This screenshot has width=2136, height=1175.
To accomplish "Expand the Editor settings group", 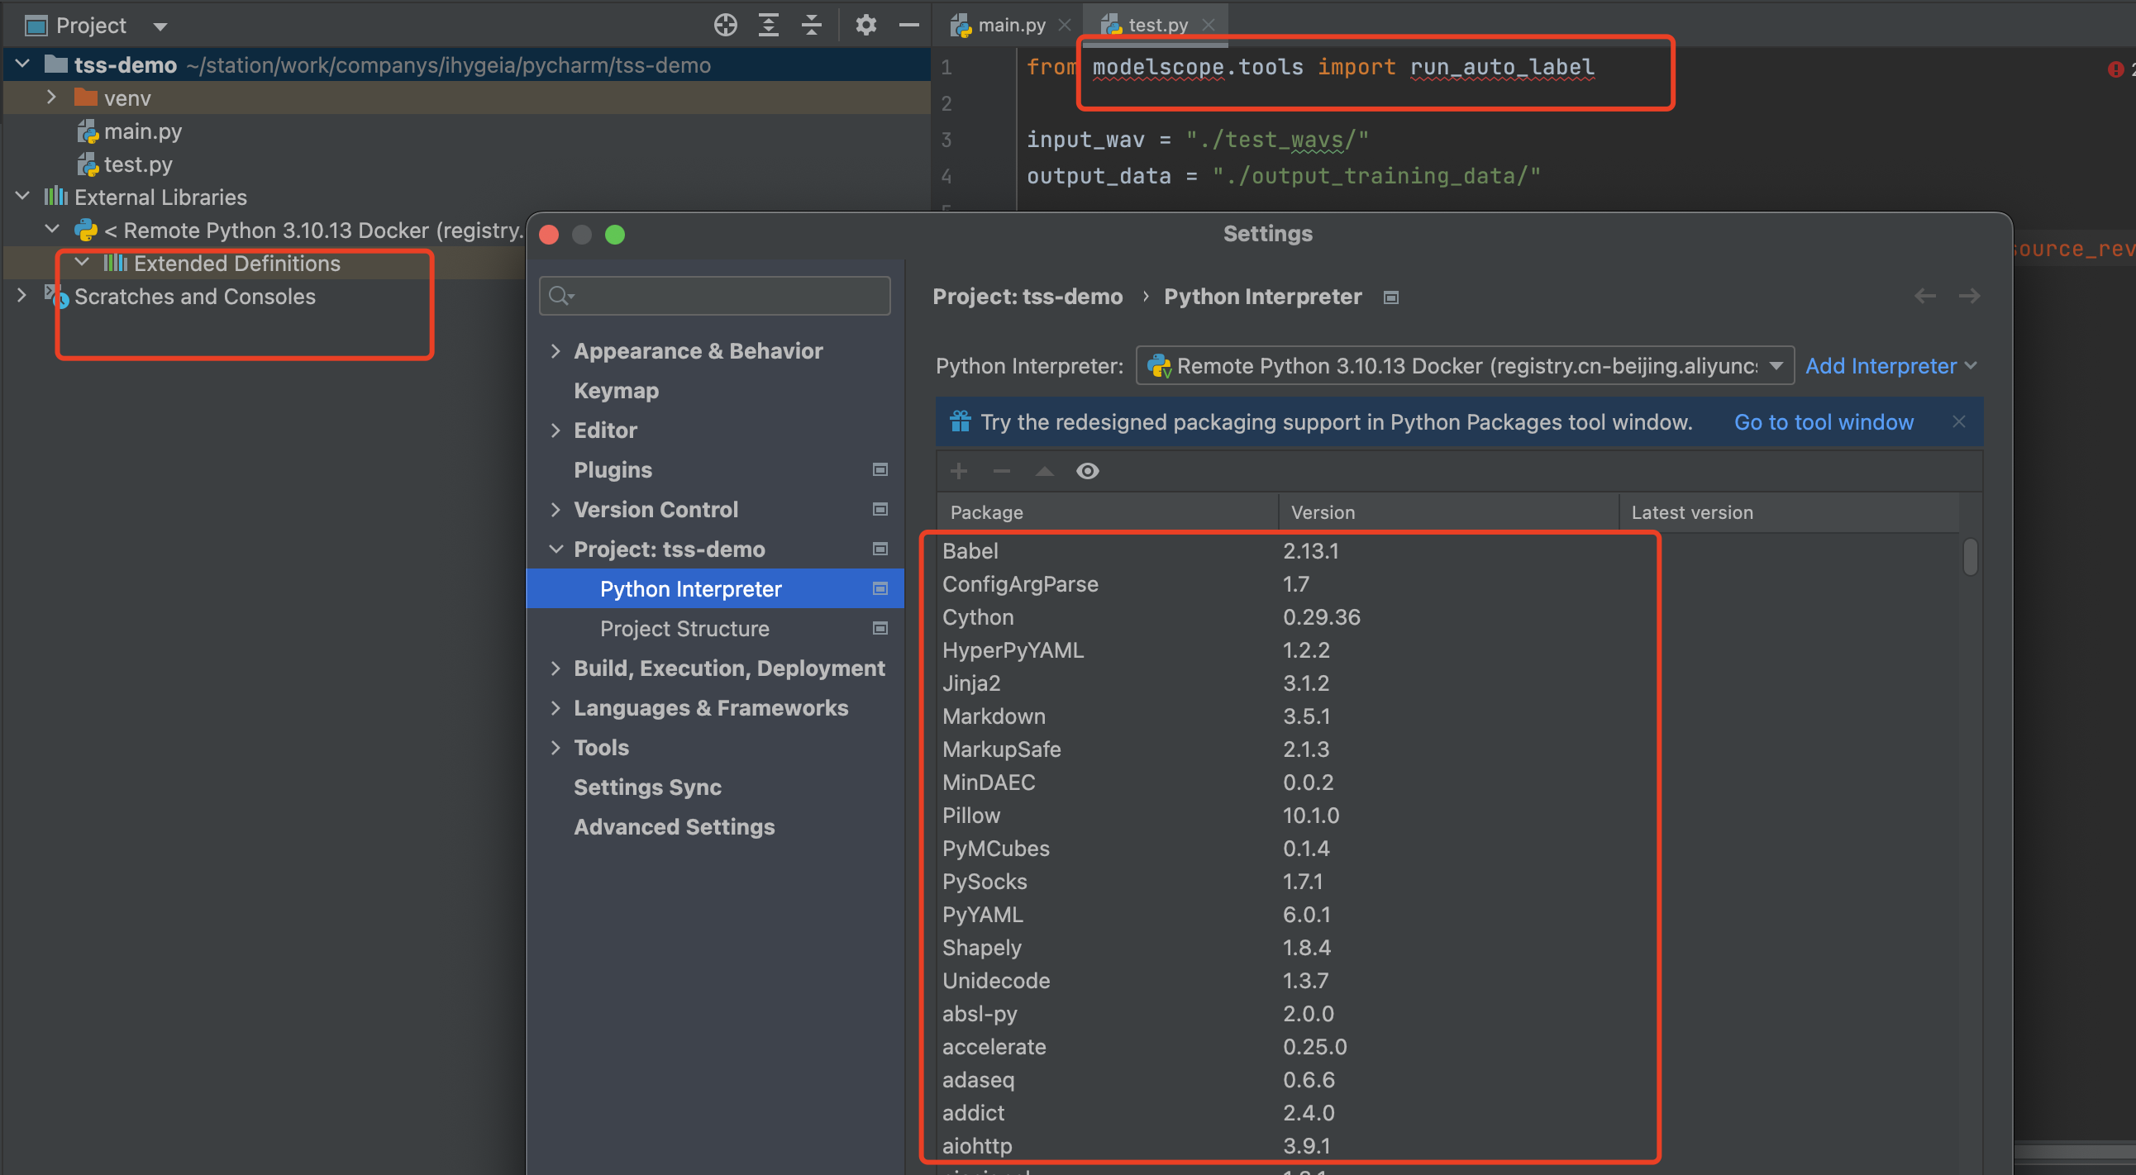I will pos(555,430).
